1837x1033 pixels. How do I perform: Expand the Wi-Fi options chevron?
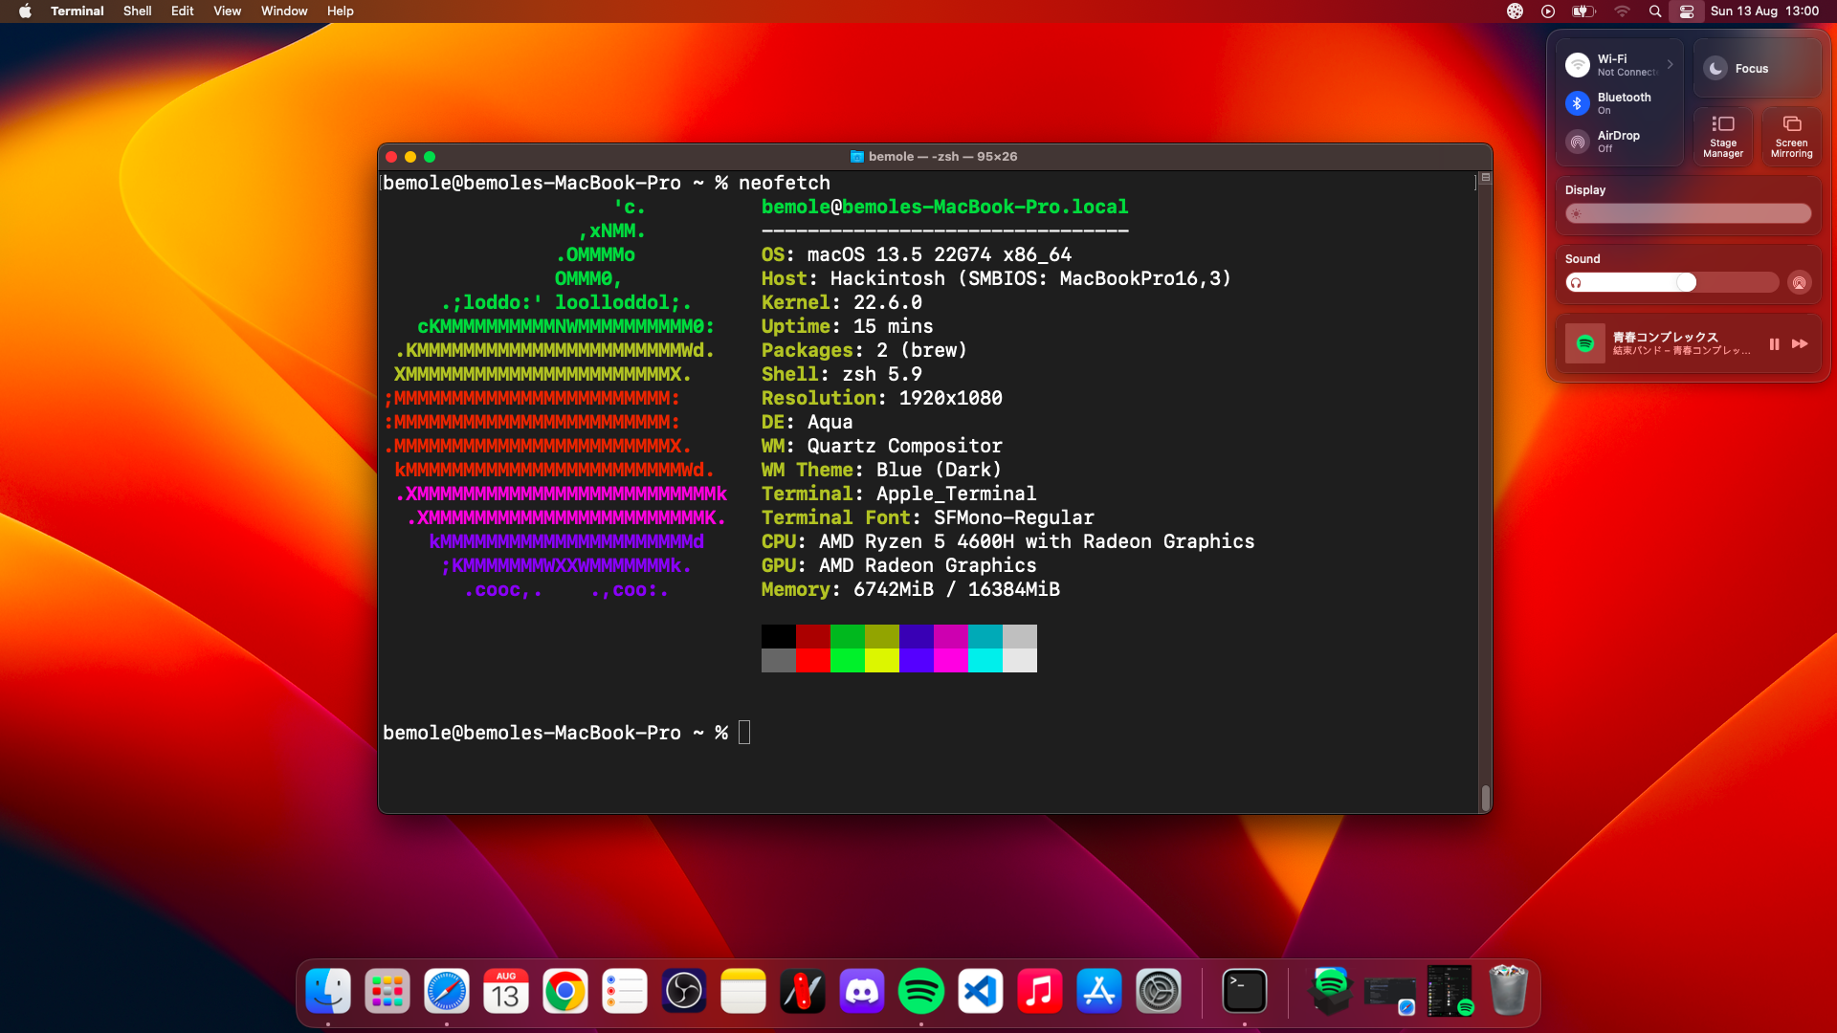(x=1670, y=64)
